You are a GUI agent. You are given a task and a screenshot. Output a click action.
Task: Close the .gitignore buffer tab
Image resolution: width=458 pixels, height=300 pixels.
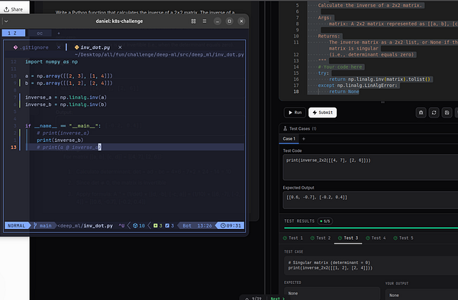[x=59, y=47]
